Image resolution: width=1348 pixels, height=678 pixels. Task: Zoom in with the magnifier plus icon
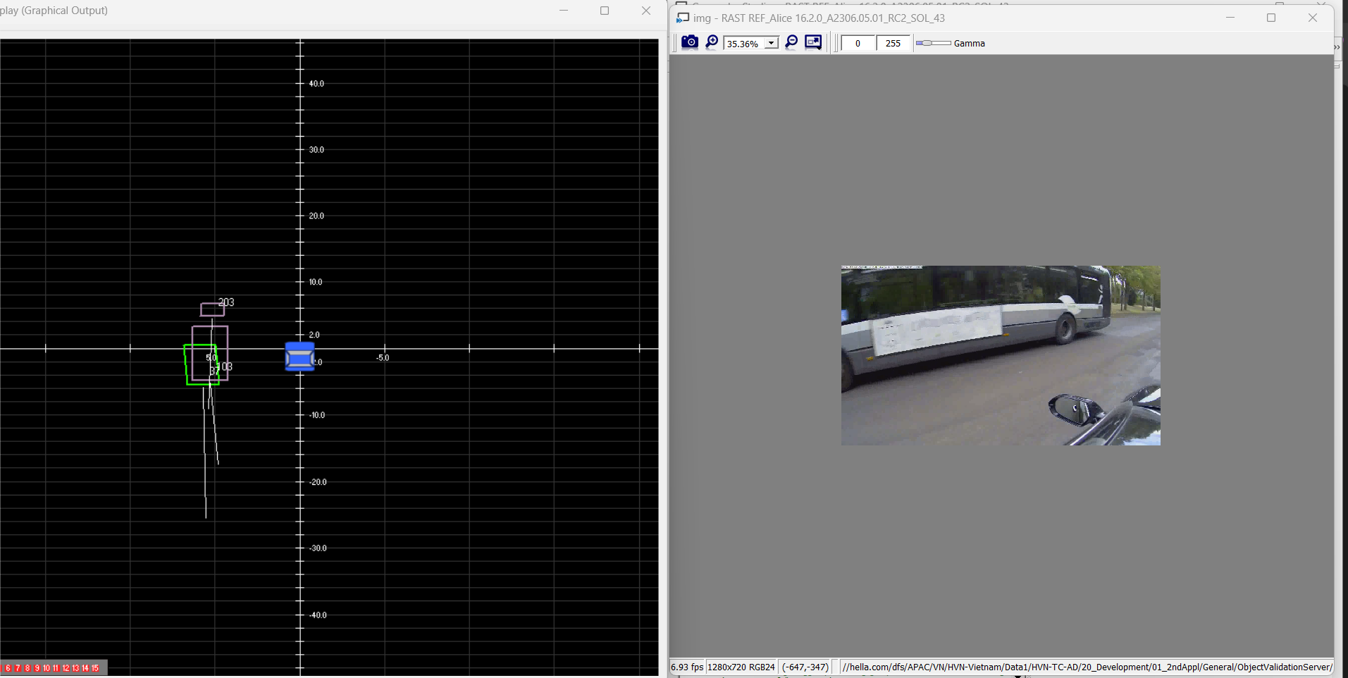tap(712, 42)
